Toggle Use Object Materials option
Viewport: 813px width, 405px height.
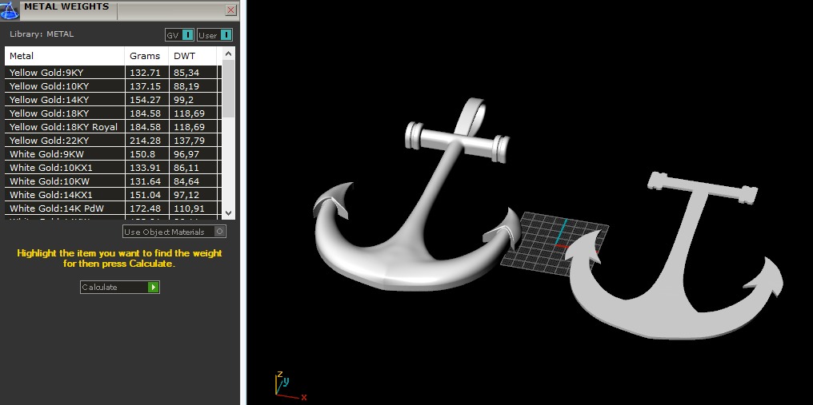coord(174,232)
